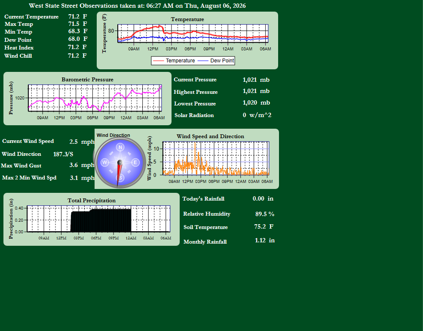Image resolution: width=423 pixels, height=331 pixels.
Task: Click the Current Wind Speed value 2.5 mph
Action: (x=82, y=142)
